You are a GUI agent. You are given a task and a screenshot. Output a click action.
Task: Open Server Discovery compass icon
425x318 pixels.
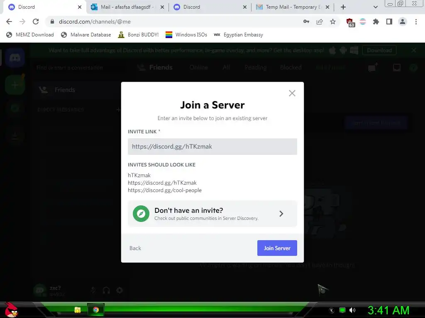tap(141, 214)
